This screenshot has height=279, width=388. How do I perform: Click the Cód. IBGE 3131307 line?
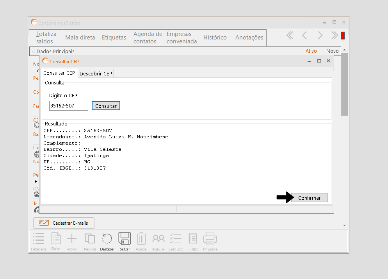[75, 168]
